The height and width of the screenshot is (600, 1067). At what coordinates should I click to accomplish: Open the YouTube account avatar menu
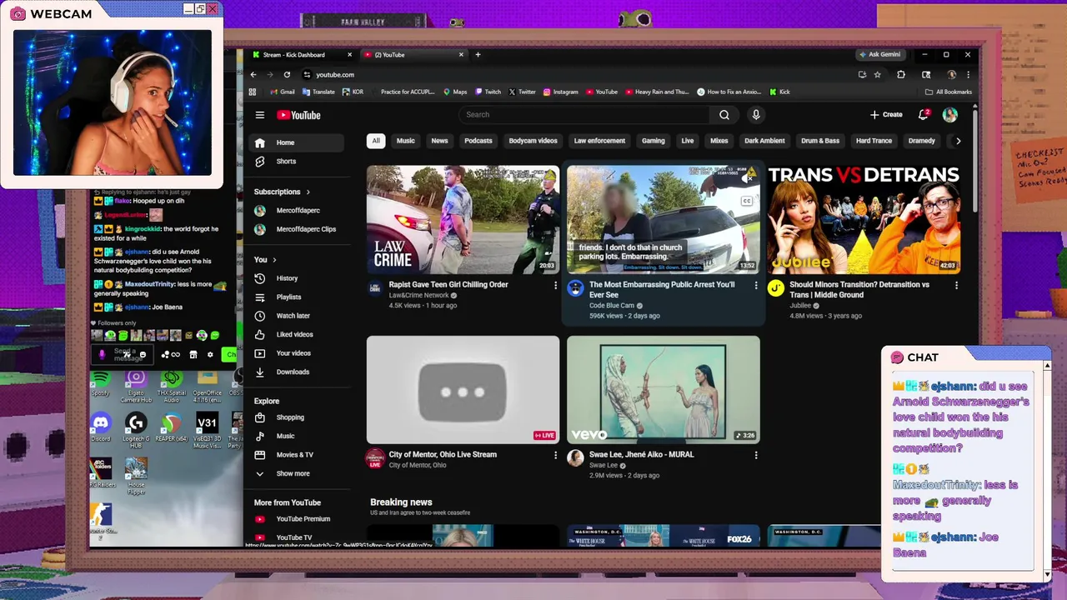tap(950, 115)
